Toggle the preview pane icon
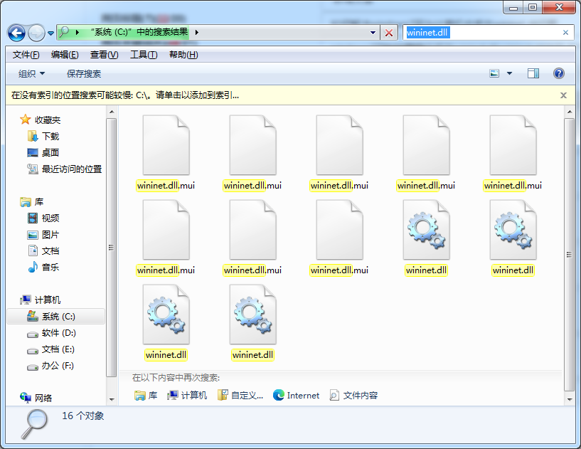This screenshot has height=449, width=581. pos(533,73)
